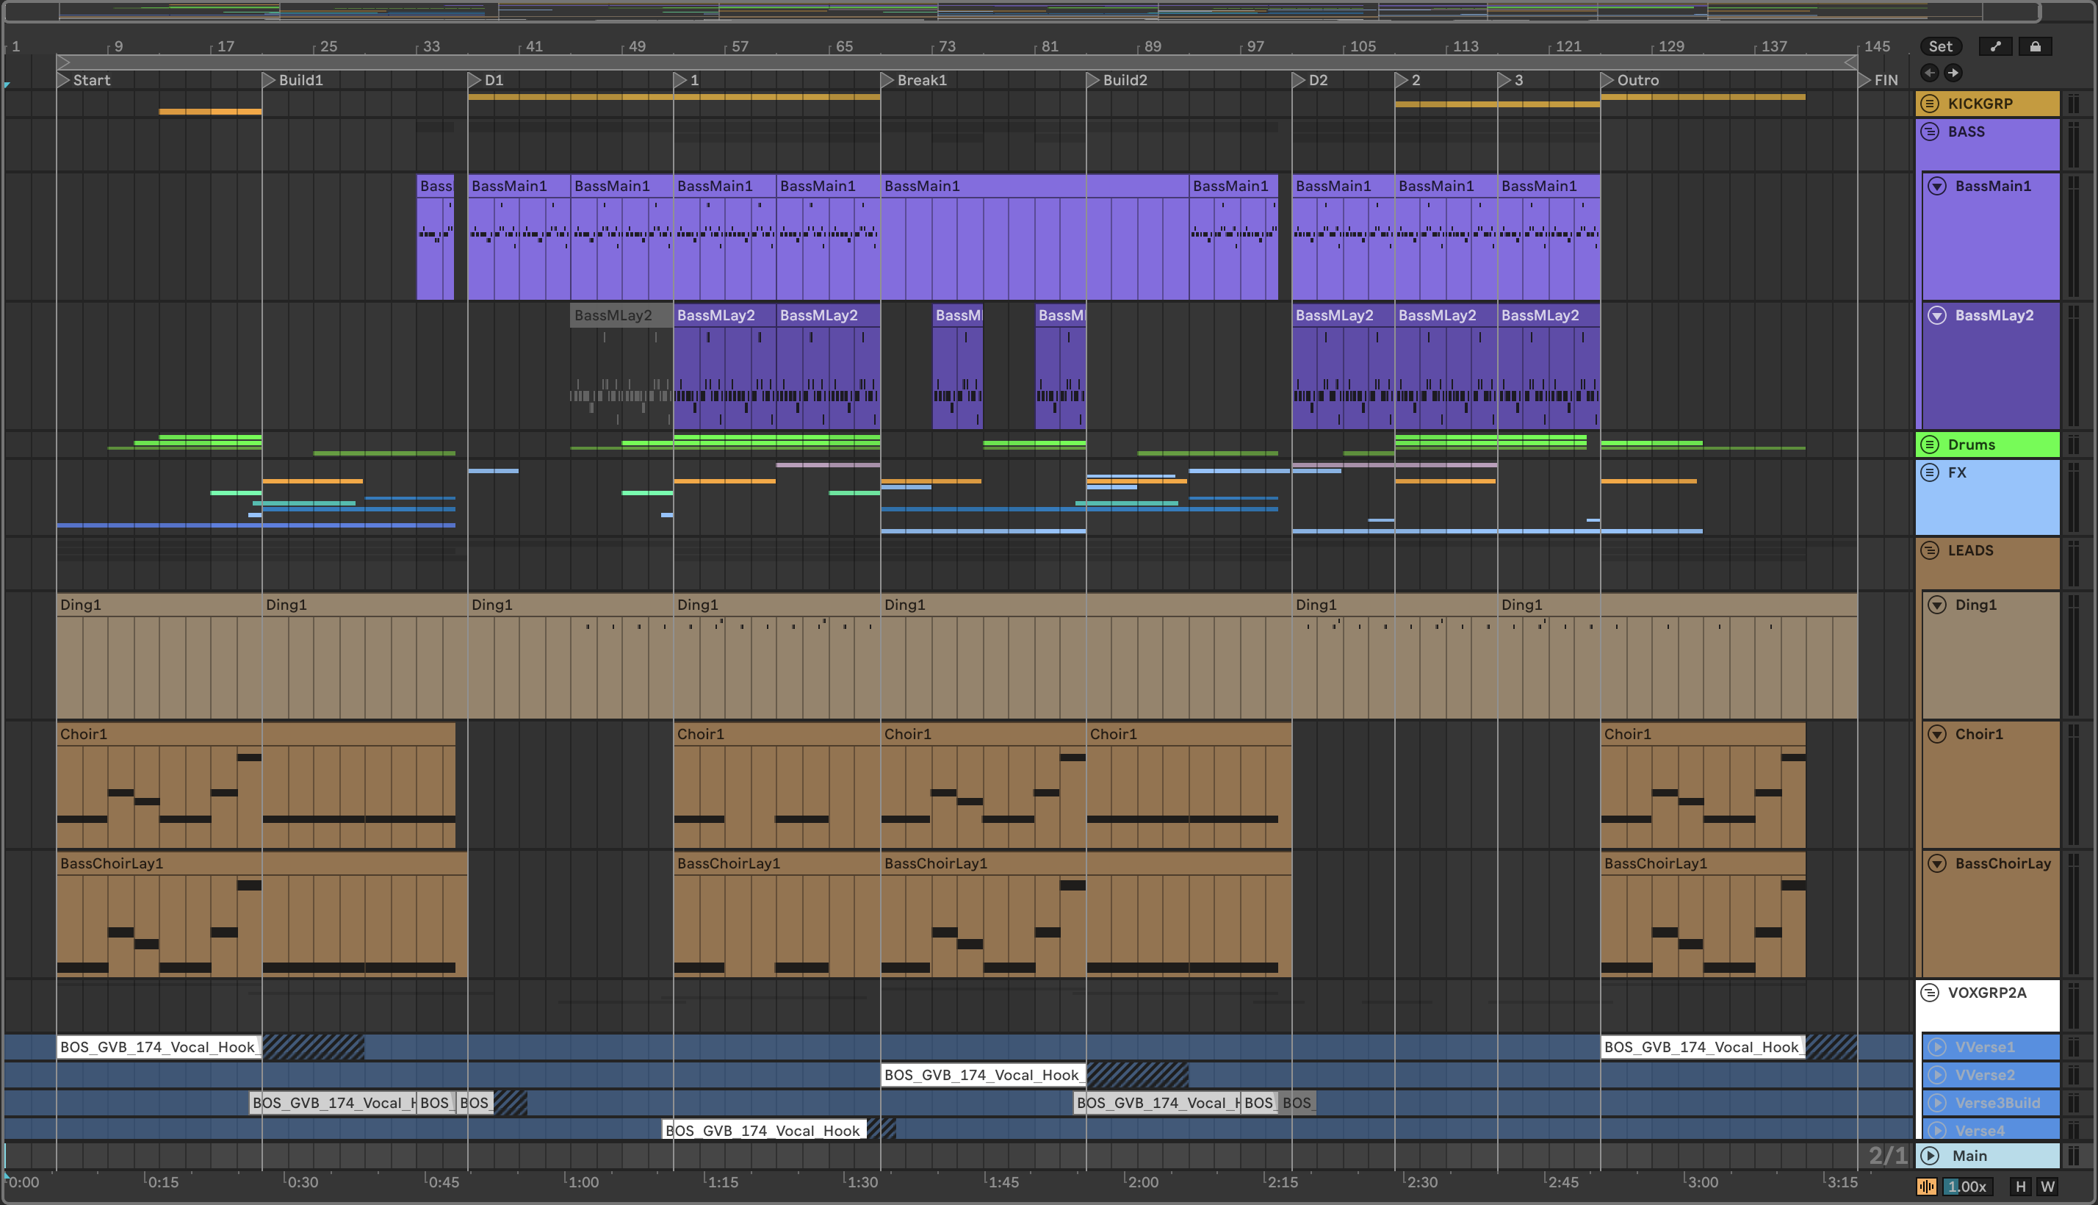Select the Build2 locator marker
The height and width of the screenshot is (1205, 2098).
pos(1117,80)
